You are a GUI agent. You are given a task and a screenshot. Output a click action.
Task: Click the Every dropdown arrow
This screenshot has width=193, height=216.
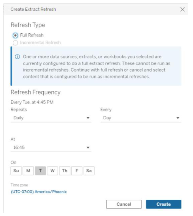point(178,118)
